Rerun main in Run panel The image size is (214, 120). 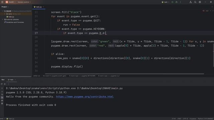(x=2, y=84)
